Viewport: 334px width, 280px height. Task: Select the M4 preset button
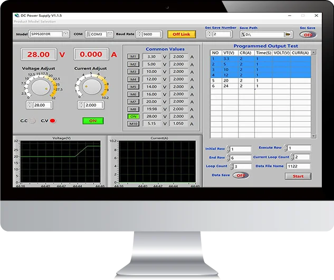(x=133, y=80)
